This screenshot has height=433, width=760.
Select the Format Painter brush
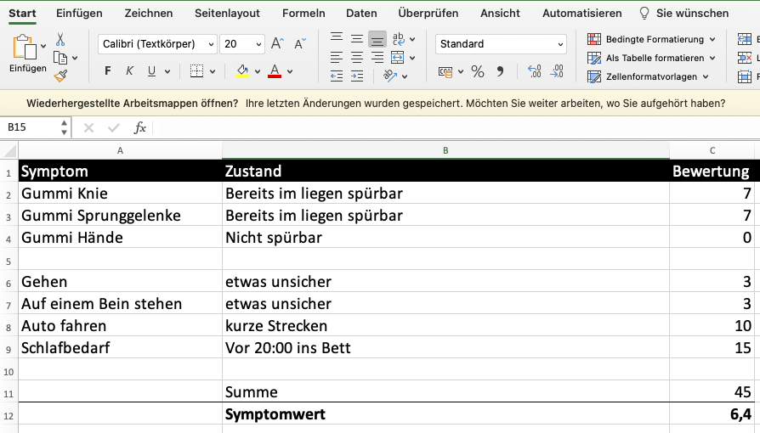click(60, 76)
